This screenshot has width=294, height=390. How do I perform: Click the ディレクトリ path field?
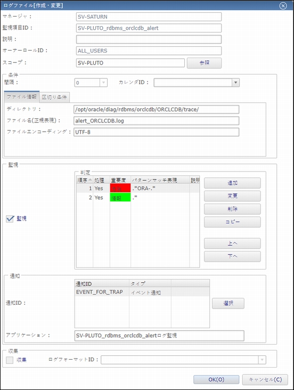(156, 109)
